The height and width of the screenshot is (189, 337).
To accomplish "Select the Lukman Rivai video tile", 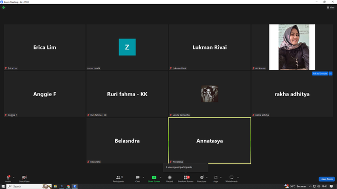I will (210, 47).
